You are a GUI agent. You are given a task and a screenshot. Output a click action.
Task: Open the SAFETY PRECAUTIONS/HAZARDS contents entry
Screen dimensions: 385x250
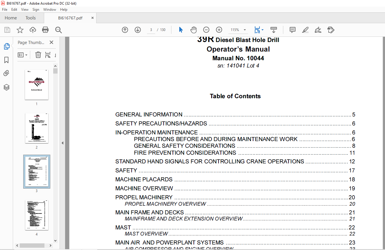(x=235, y=124)
